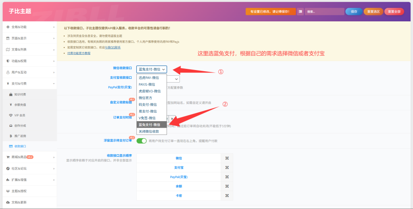Click the drag handle icon for 微信
The width and height of the screenshot is (413, 209).
(227, 158)
